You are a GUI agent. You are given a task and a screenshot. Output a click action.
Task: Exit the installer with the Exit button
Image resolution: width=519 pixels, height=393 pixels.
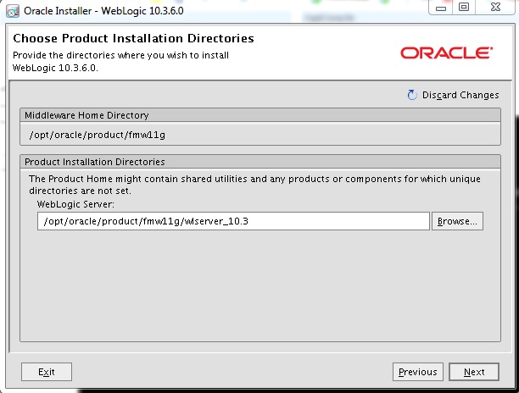pyautogui.click(x=46, y=372)
